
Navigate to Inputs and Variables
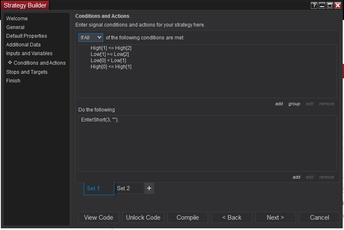pos(29,53)
